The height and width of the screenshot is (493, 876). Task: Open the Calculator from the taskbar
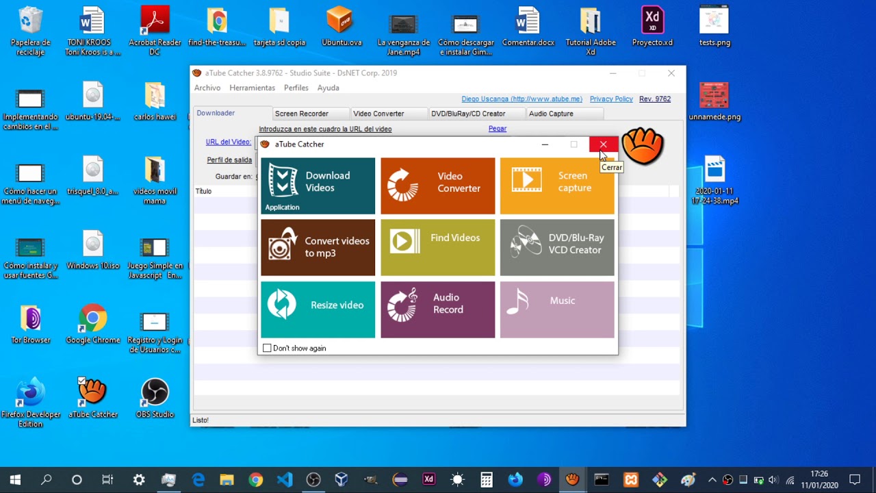487,480
